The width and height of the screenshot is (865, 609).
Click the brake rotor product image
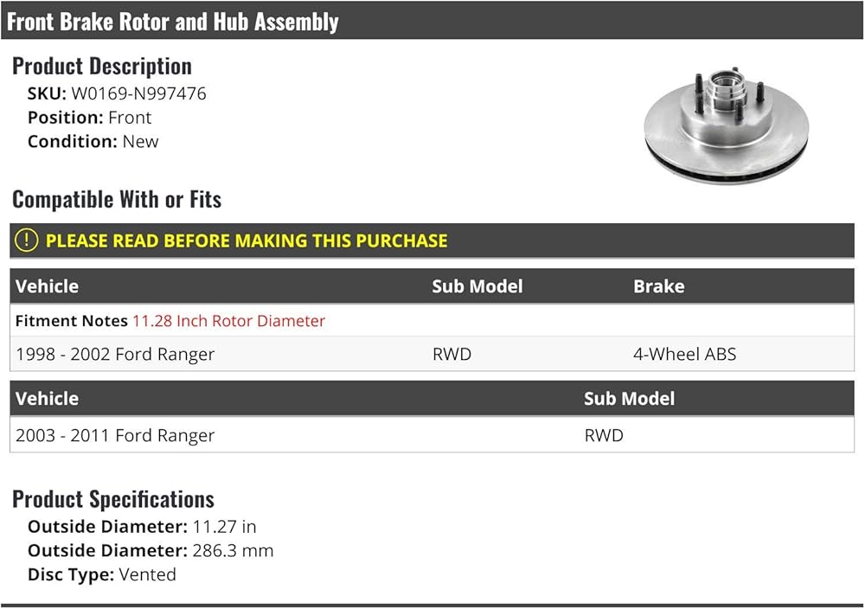(726, 126)
